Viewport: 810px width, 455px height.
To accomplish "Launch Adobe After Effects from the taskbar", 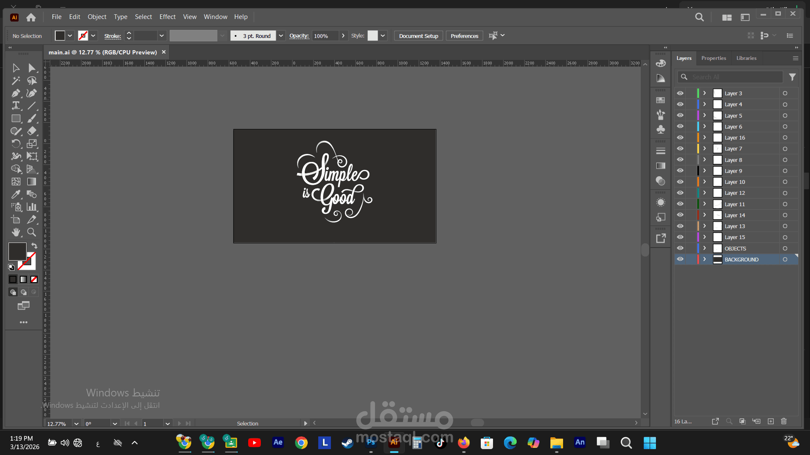I will (x=278, y=443).
